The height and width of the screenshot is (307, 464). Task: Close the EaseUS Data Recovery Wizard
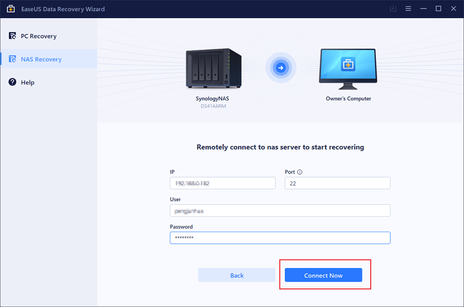tap(453, 9)
